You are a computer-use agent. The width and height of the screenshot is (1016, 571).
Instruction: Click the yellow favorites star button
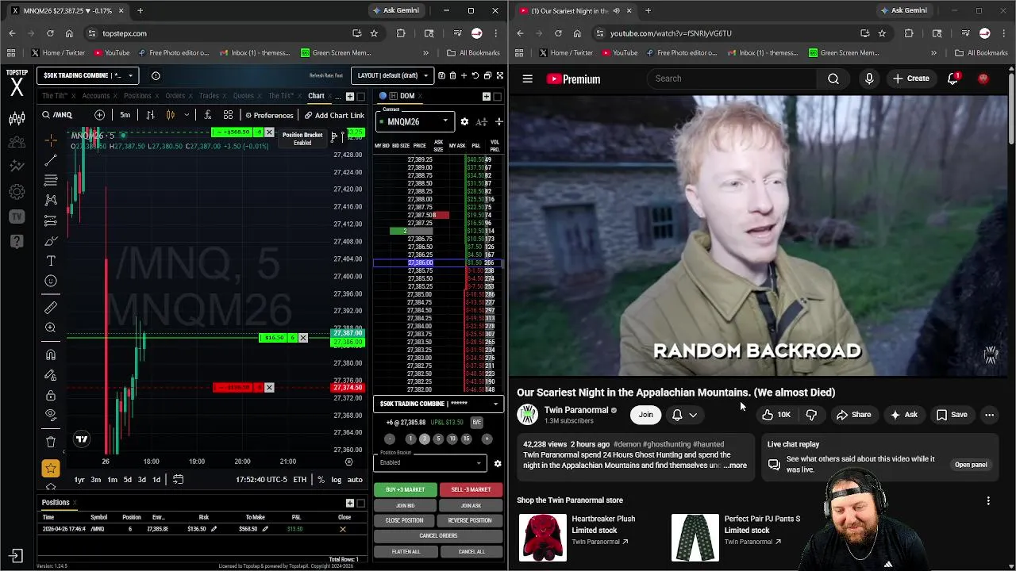pyautogui.click(x=51, y=468)
